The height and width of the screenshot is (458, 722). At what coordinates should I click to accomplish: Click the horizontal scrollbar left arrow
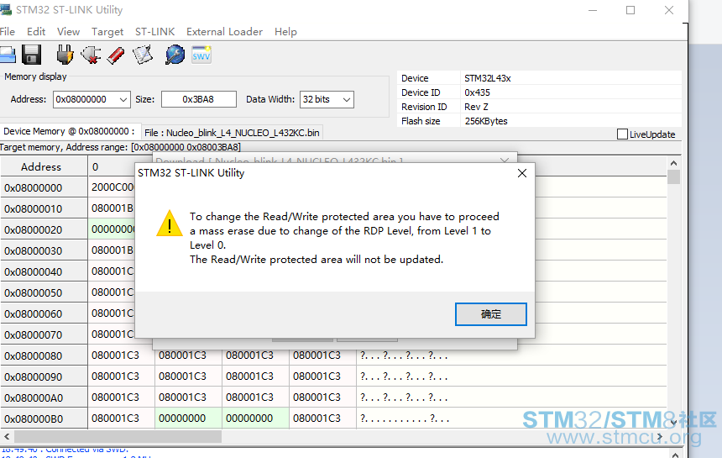(x=7, y=436)
